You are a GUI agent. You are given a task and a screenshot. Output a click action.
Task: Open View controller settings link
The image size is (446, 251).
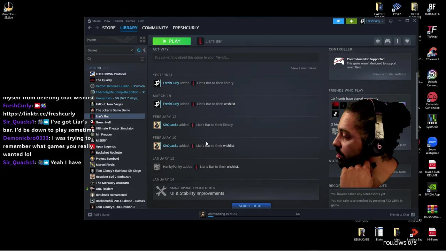389,74
